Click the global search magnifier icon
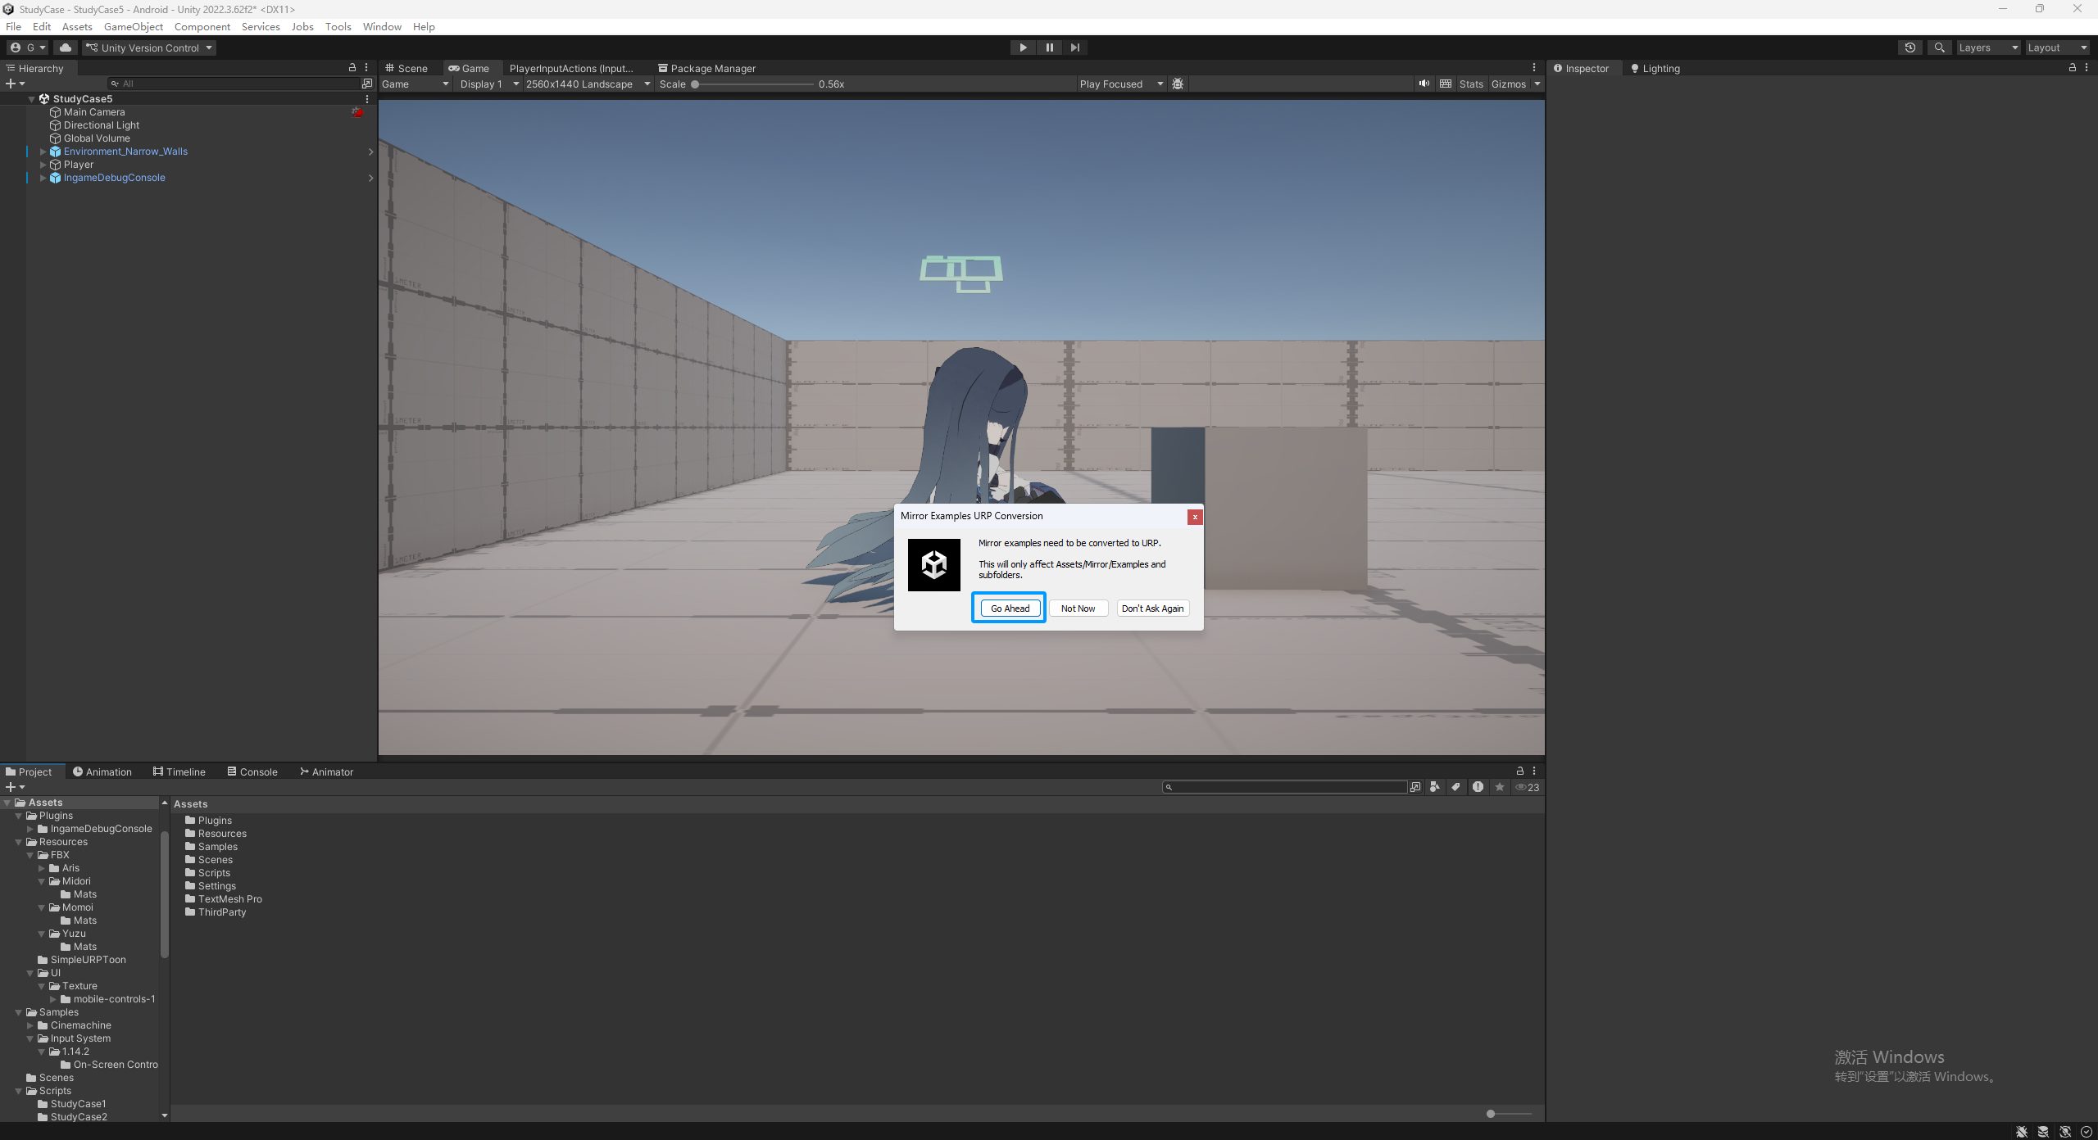 [1939, 47]
